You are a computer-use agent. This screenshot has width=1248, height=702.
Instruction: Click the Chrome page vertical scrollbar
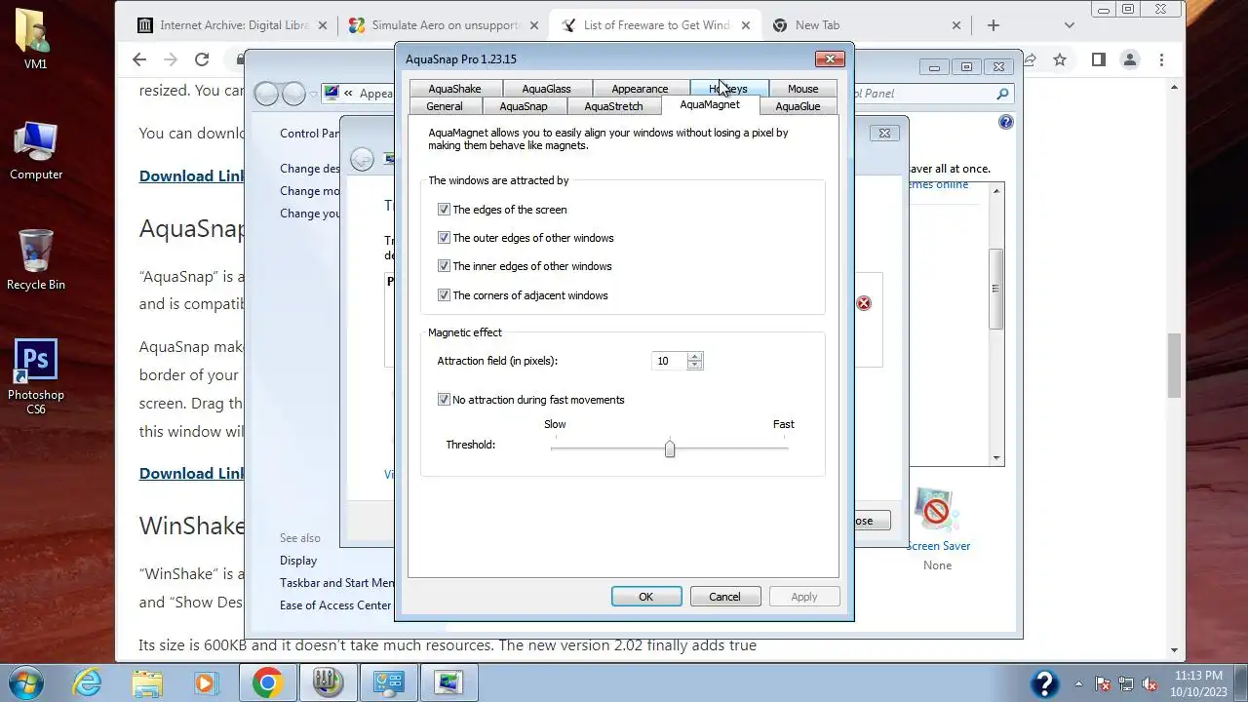(x=1174, y=366)
